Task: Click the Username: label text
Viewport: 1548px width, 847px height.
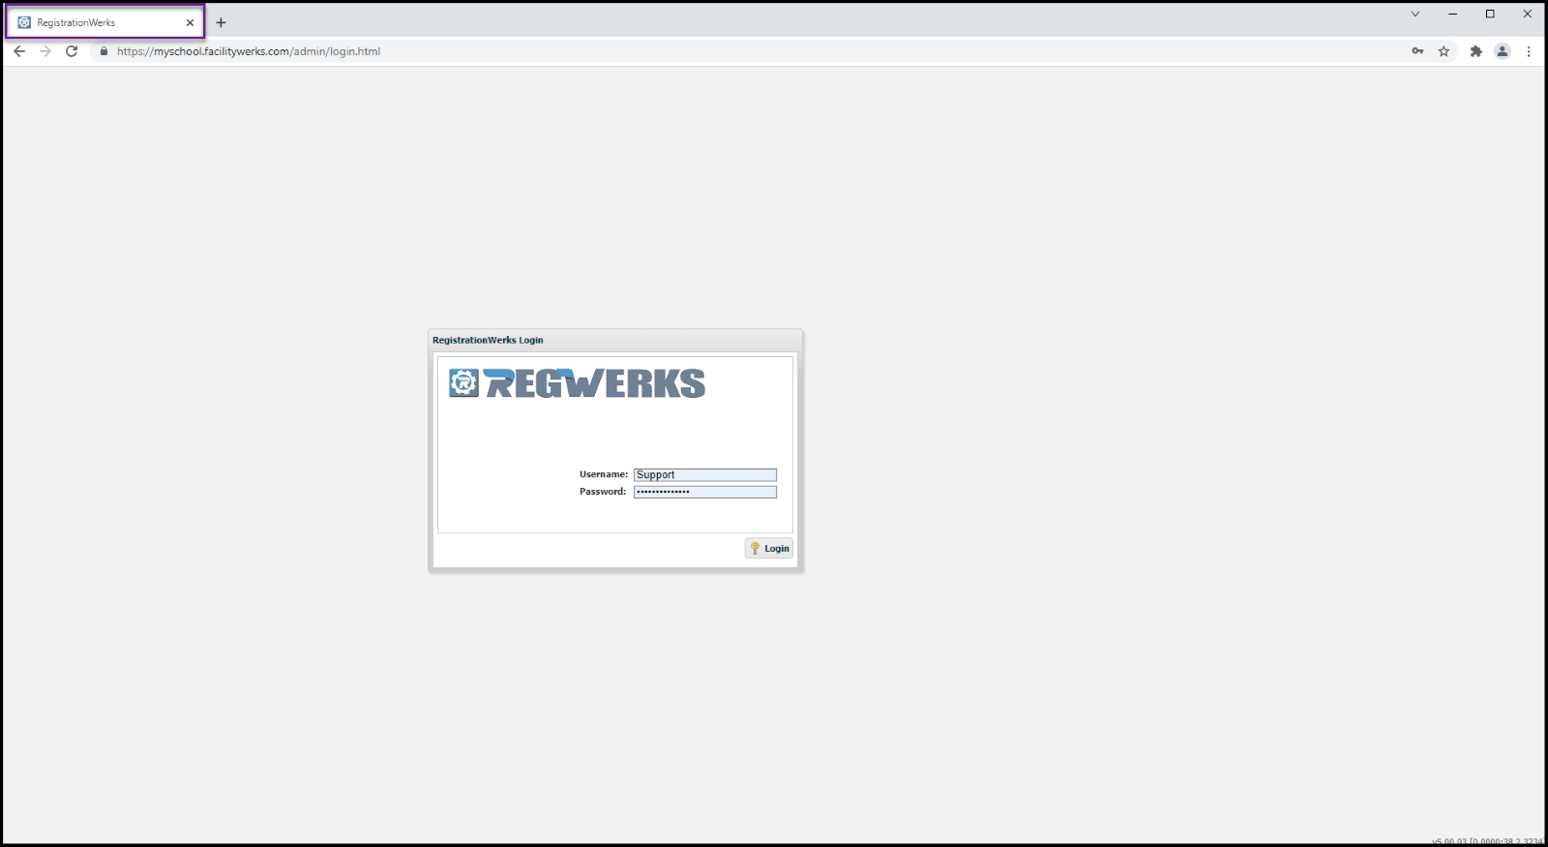Action: pyautogui.click(x=604, y=474)
